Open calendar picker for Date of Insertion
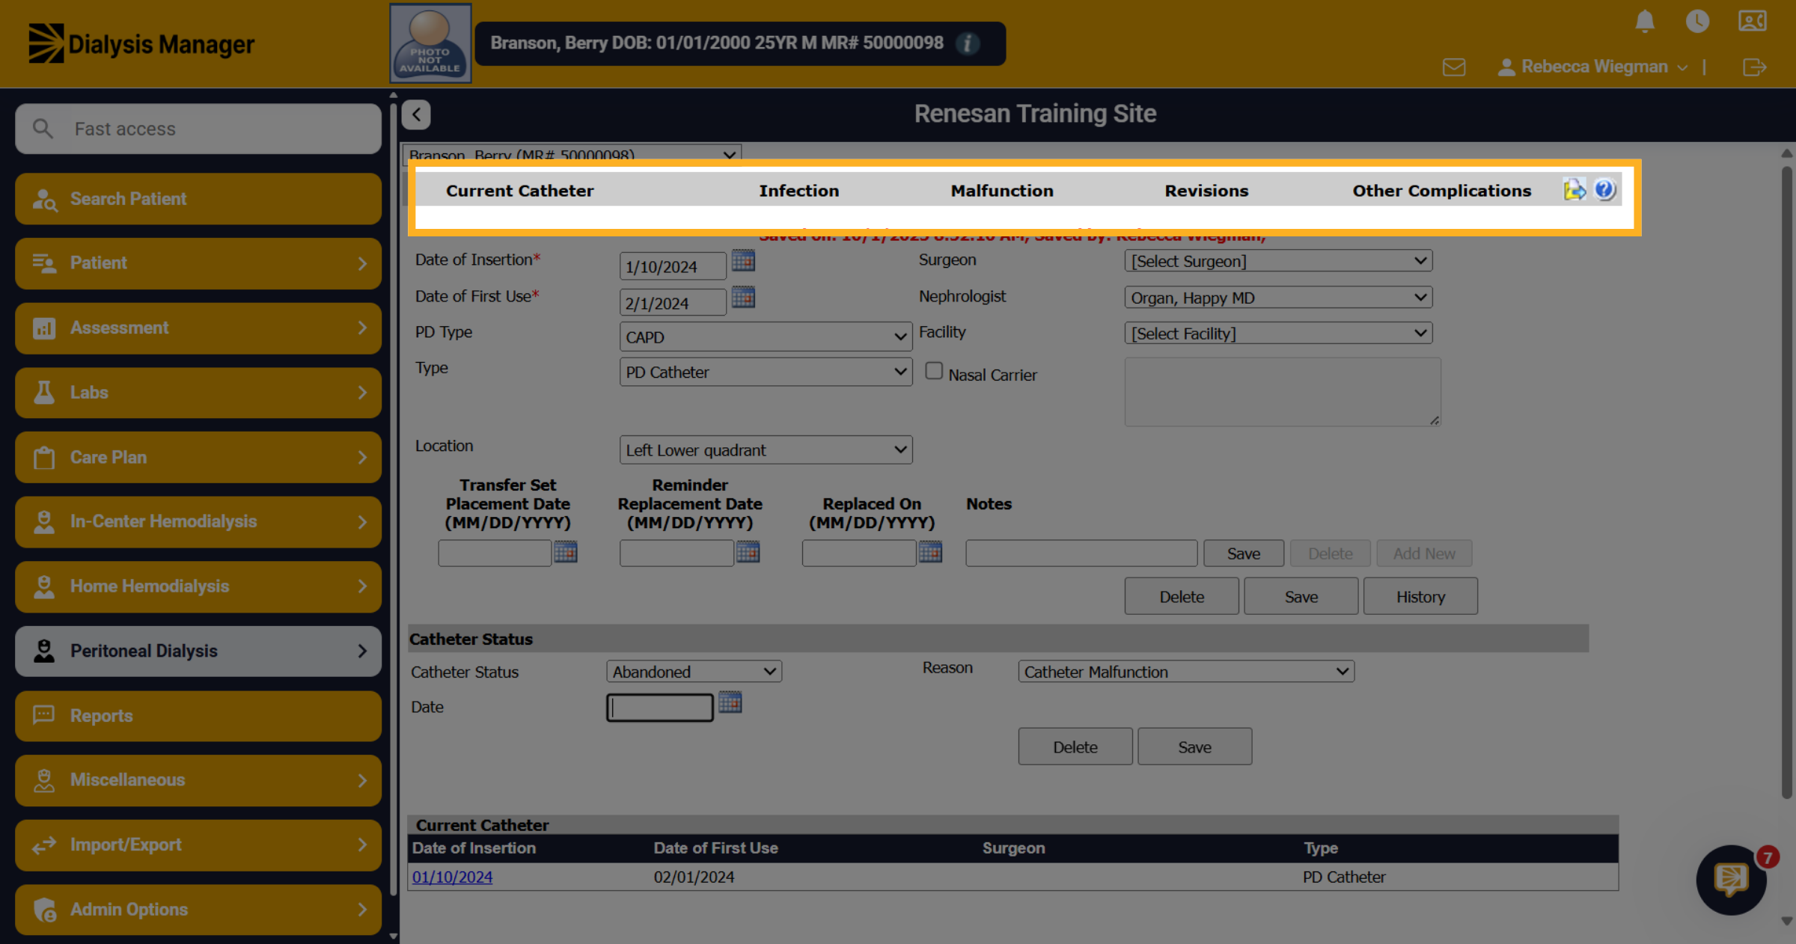The height and width of the screenshot is (944, 1796). coord(743,261)
